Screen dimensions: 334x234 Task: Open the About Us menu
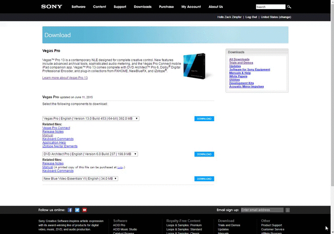[215, 7]
